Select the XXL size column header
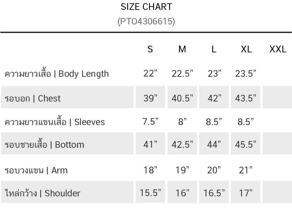 (278, 49)
